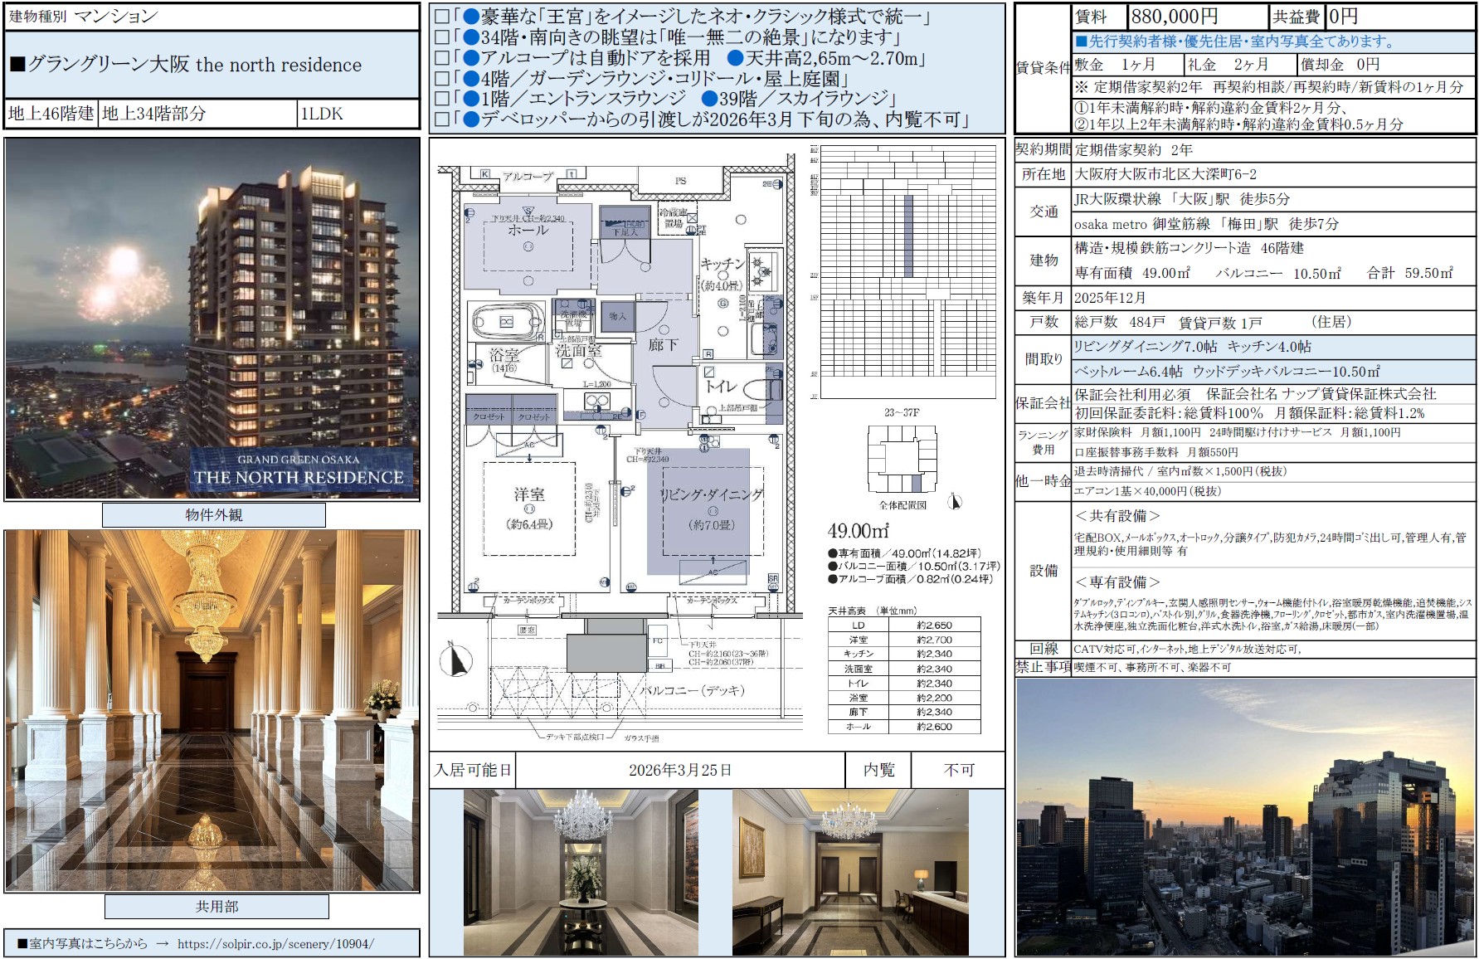1479x959 pixels.
Task: Click the 2026年3月25日 move-in date cell
Action: pyautogui.click(x=679, y=771)
